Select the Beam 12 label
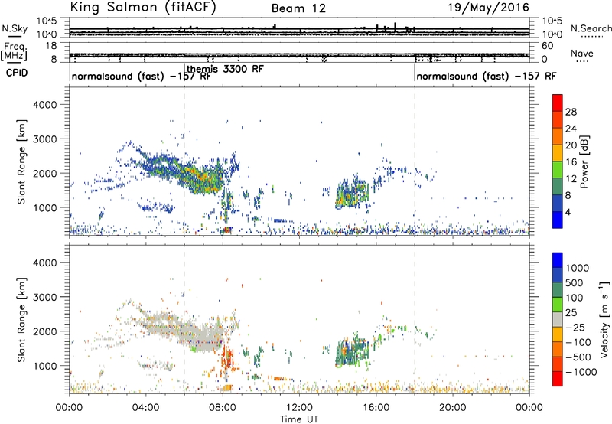The height and width of the screenshot is (424, 612). (x=298, y=8)
